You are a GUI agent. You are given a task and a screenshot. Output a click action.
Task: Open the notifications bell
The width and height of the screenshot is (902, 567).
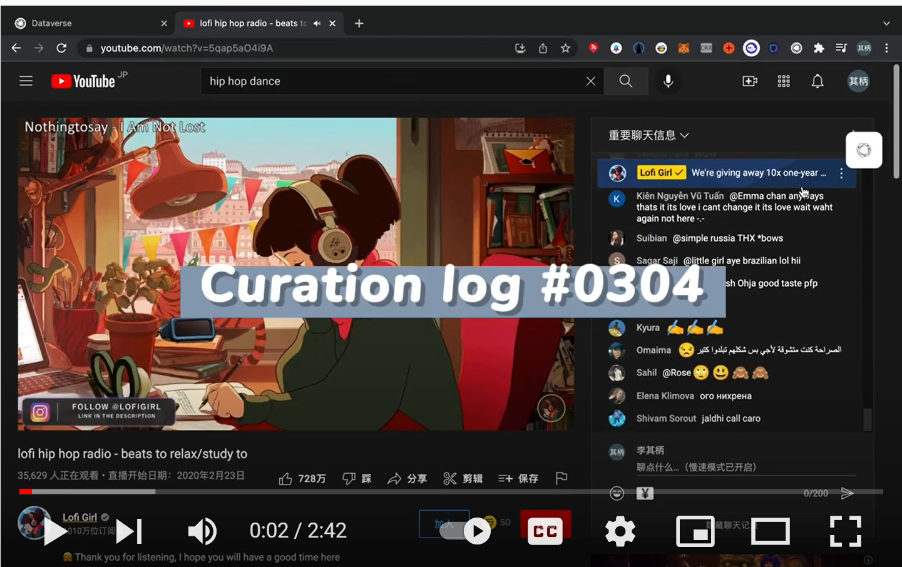(817, 81)
